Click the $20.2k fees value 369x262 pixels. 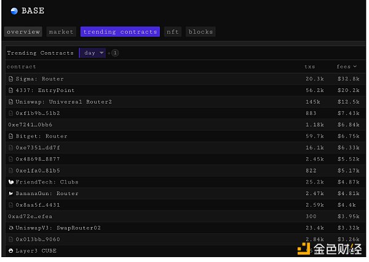coord(349,90)
